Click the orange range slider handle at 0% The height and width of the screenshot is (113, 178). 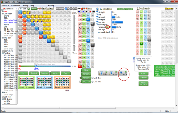pos(20,66)
